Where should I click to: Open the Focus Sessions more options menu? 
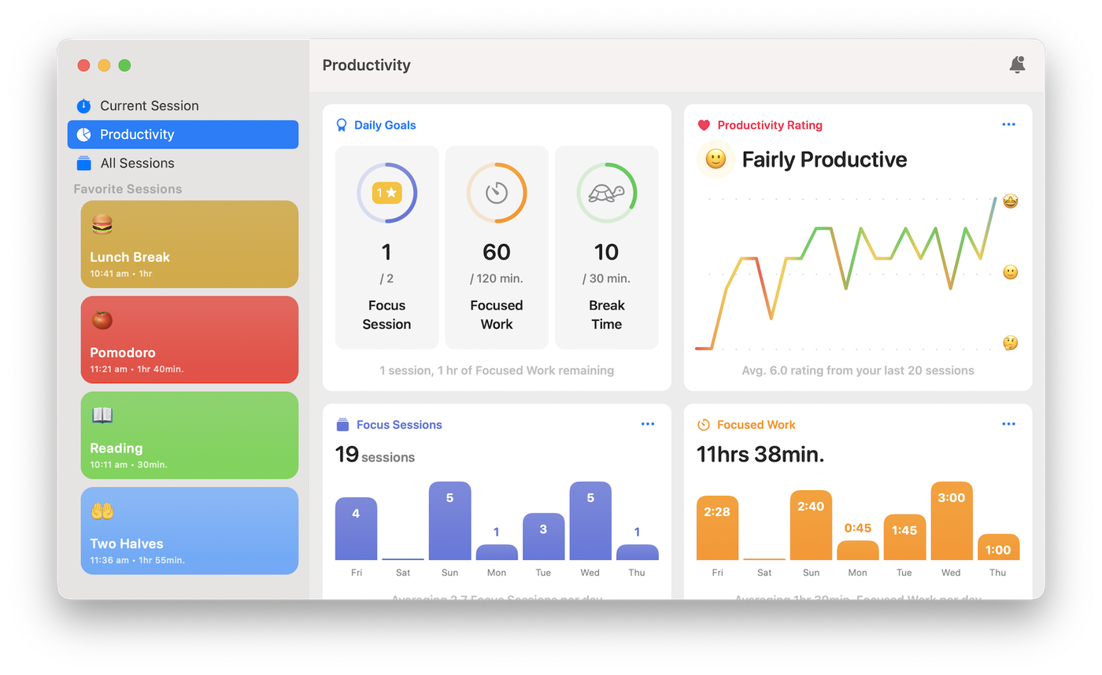click(647, 424)
